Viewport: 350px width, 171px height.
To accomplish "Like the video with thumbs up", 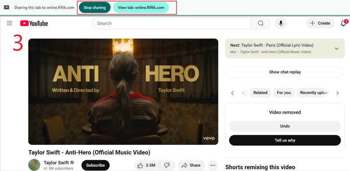I will pos(147,165).
